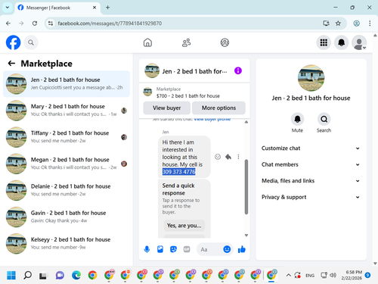React to Jen's message with emoji icon
The height and width of the screenshot is (284, 378).
(218, 157)
